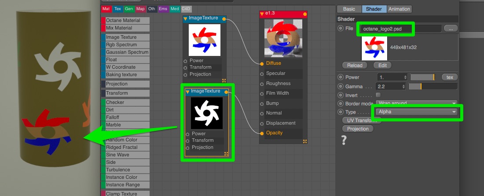Select the Mat node filter tab

pos(106,9)
